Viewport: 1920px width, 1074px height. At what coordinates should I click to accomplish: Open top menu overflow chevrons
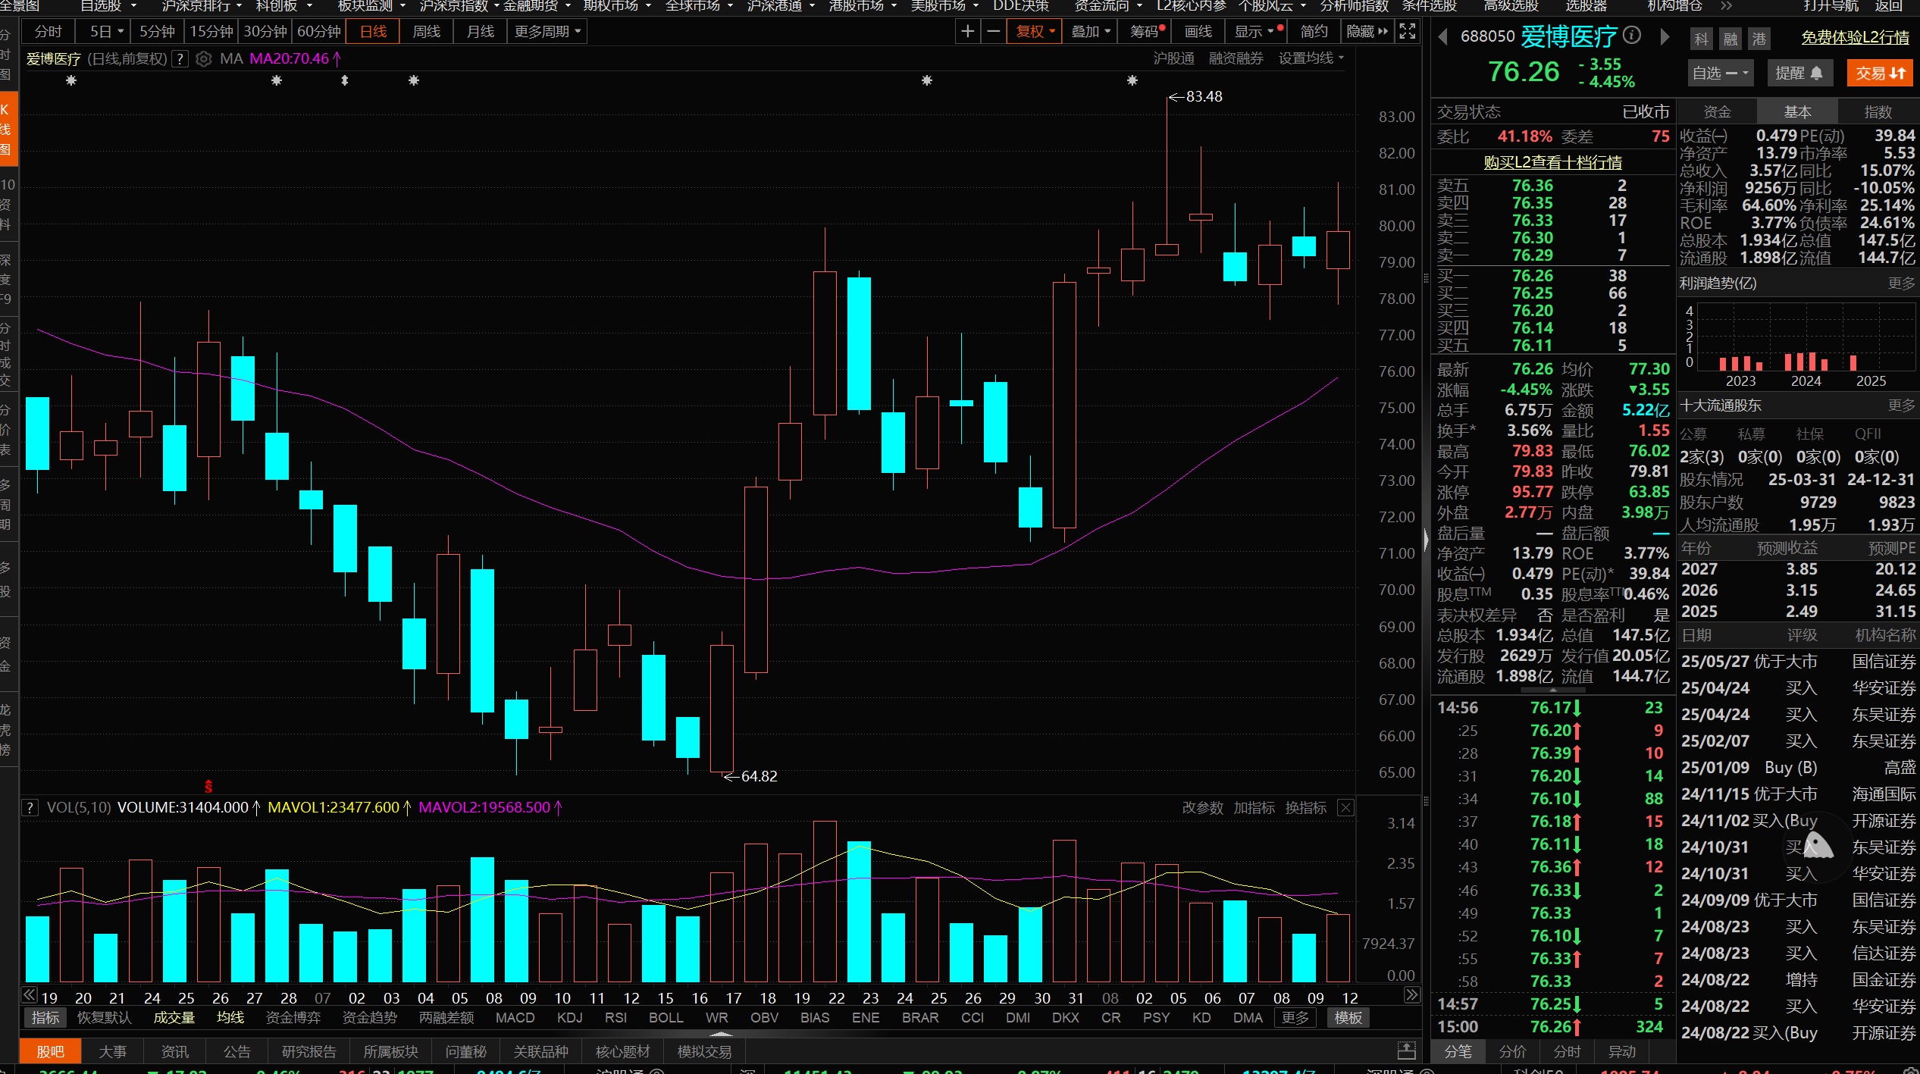[x=1726, y=6]
